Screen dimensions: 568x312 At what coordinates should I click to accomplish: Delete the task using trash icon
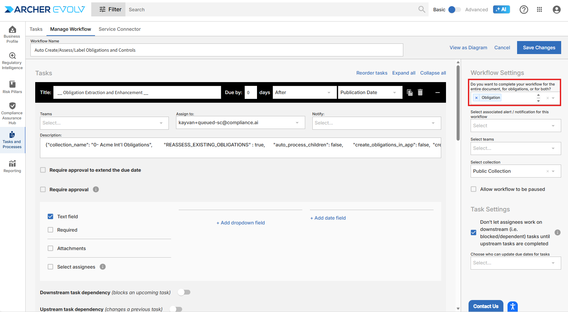tap(420, 92)
